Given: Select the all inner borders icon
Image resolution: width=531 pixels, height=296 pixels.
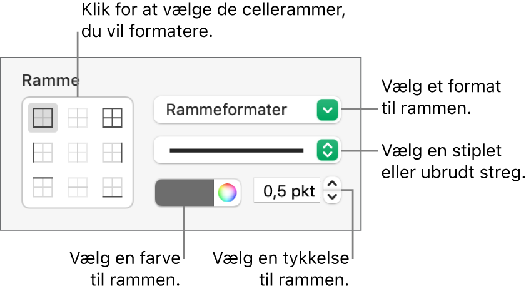Looking at the screenshot, I should (78, 117).
